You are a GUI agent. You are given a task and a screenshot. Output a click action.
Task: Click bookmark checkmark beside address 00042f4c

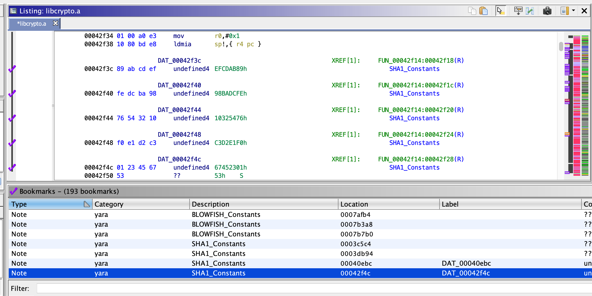coord(12,168)
